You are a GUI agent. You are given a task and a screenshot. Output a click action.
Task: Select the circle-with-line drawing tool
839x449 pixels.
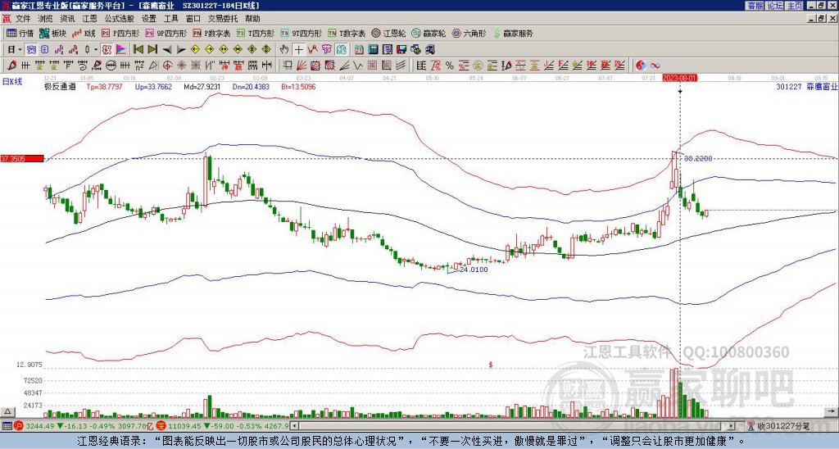(x=111, y=66)
